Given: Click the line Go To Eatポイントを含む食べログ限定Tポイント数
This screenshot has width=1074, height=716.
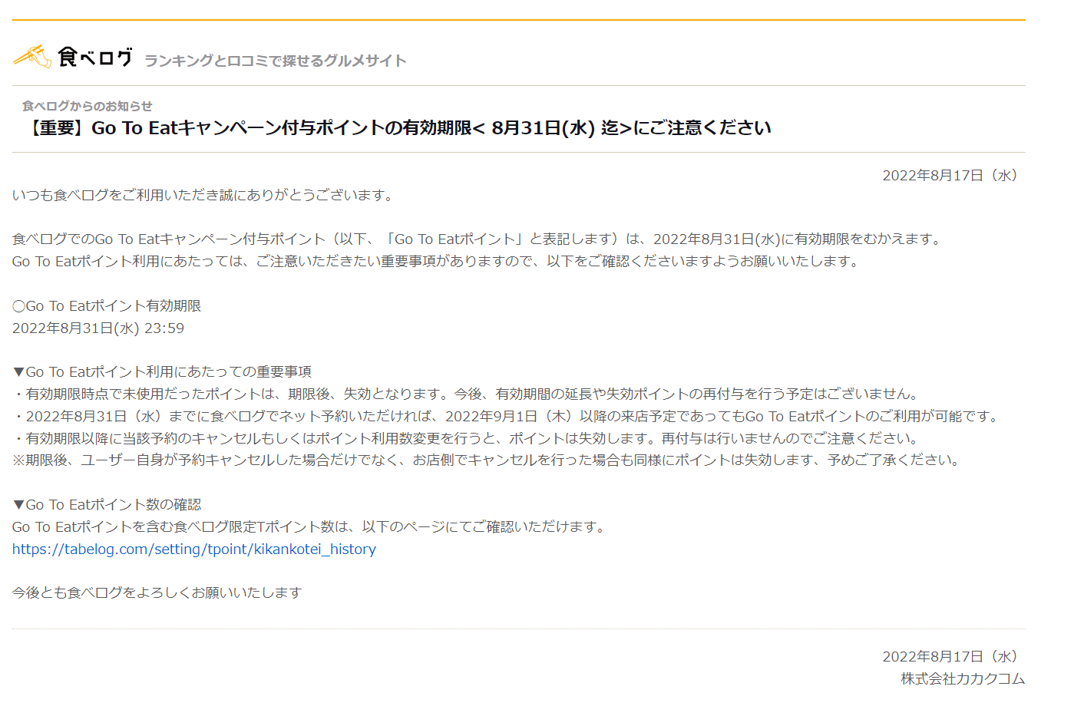Looking at the screenshot, I should point(311,527).
